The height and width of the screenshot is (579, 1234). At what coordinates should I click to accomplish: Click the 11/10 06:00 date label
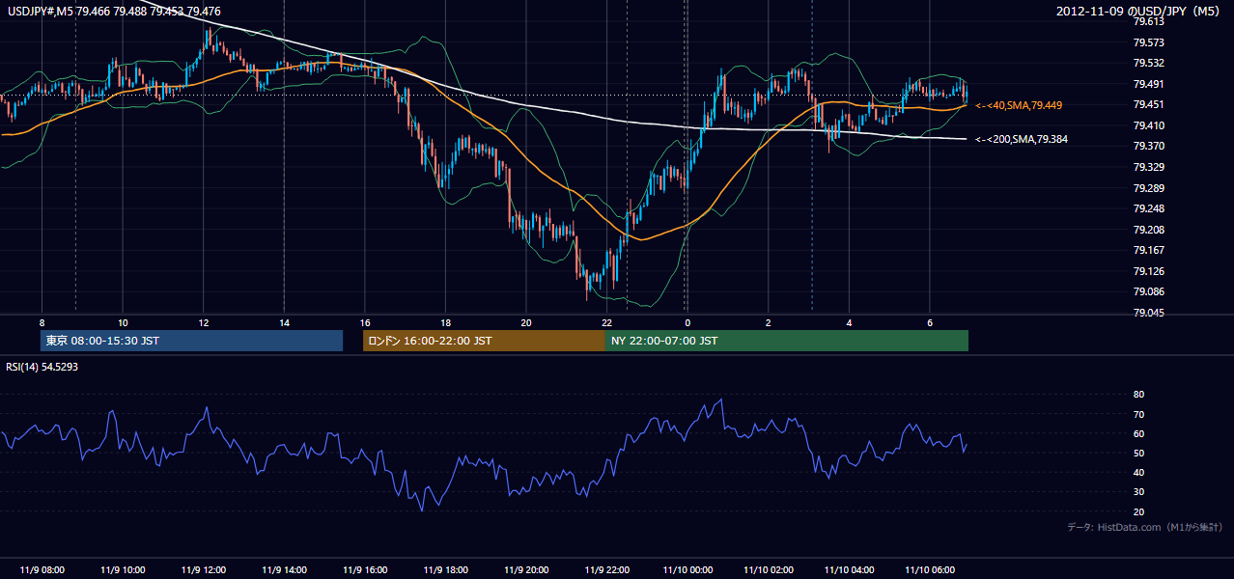(x=929, y=570)
